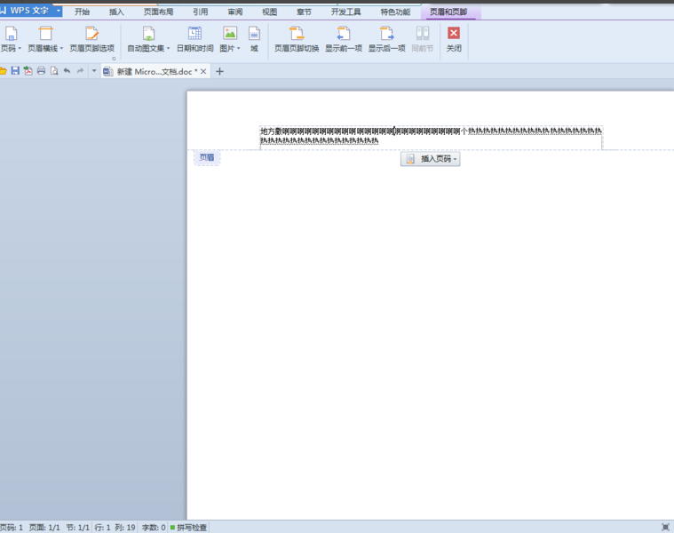The image size is (674, 533).
Task: Expand the quick access toolbar dropdown arrow
Action: (94, 71)
